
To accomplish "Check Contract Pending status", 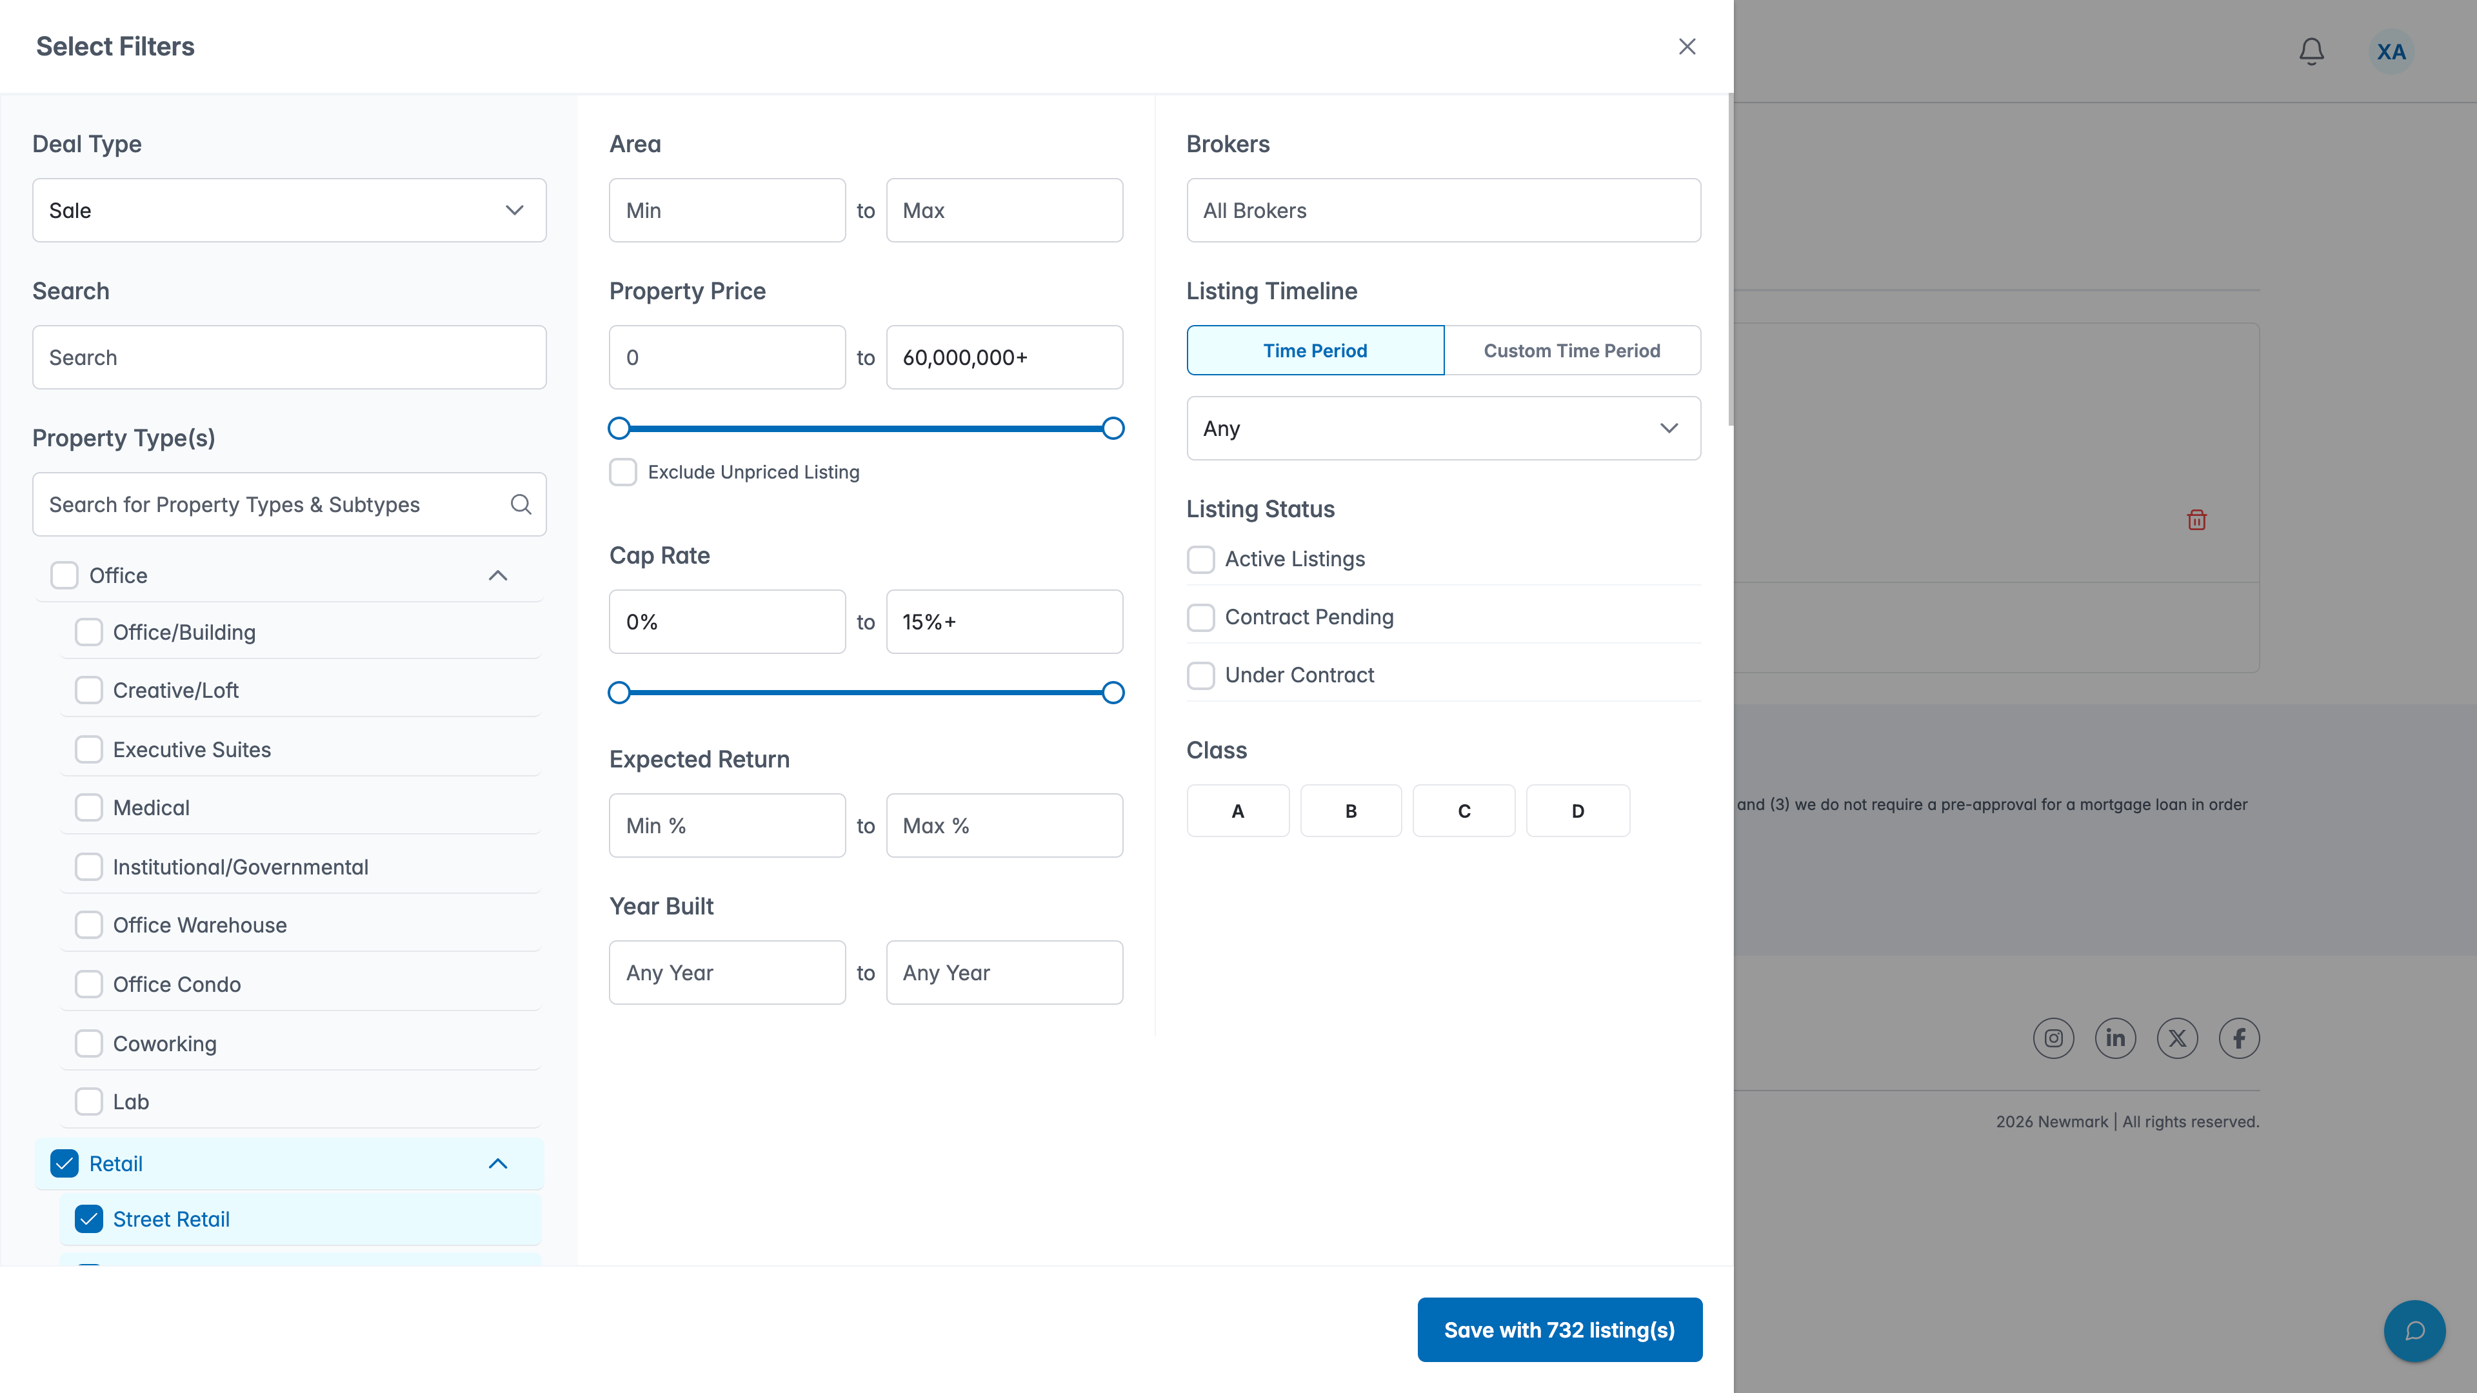I will click(1200, 617).
